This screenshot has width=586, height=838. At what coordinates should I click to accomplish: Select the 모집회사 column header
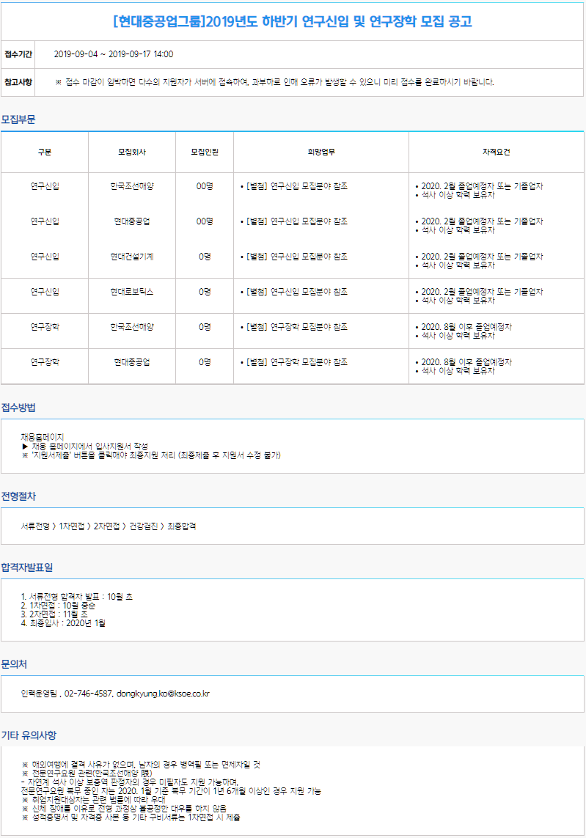(x=132, y=152)
